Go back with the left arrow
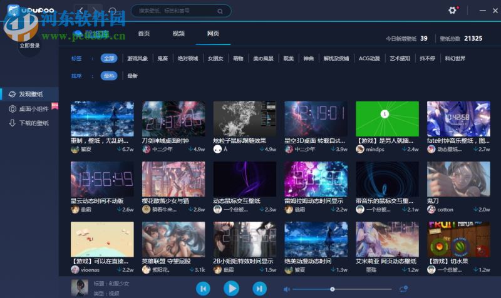The width and height of the screenshot is (501, 298). (x=81, y=11)
